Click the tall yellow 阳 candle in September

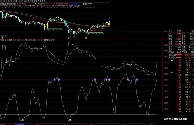point(47,26)
